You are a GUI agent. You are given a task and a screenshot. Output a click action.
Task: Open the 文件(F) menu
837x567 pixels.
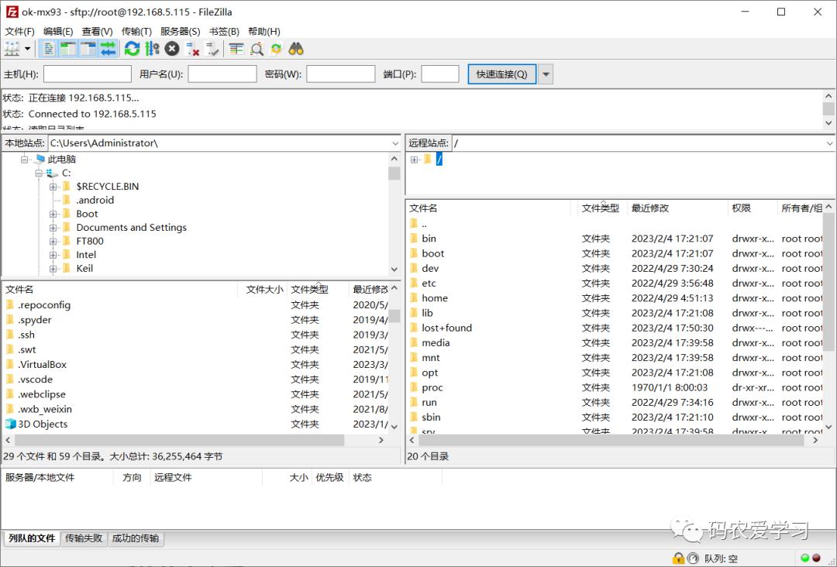[19, 32]
